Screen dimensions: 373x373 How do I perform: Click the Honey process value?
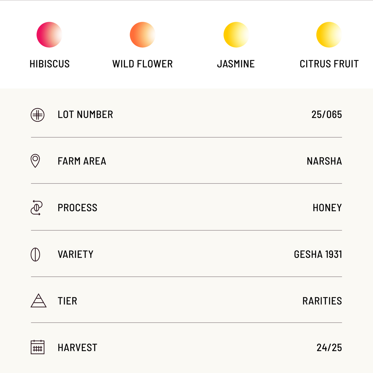327,208
